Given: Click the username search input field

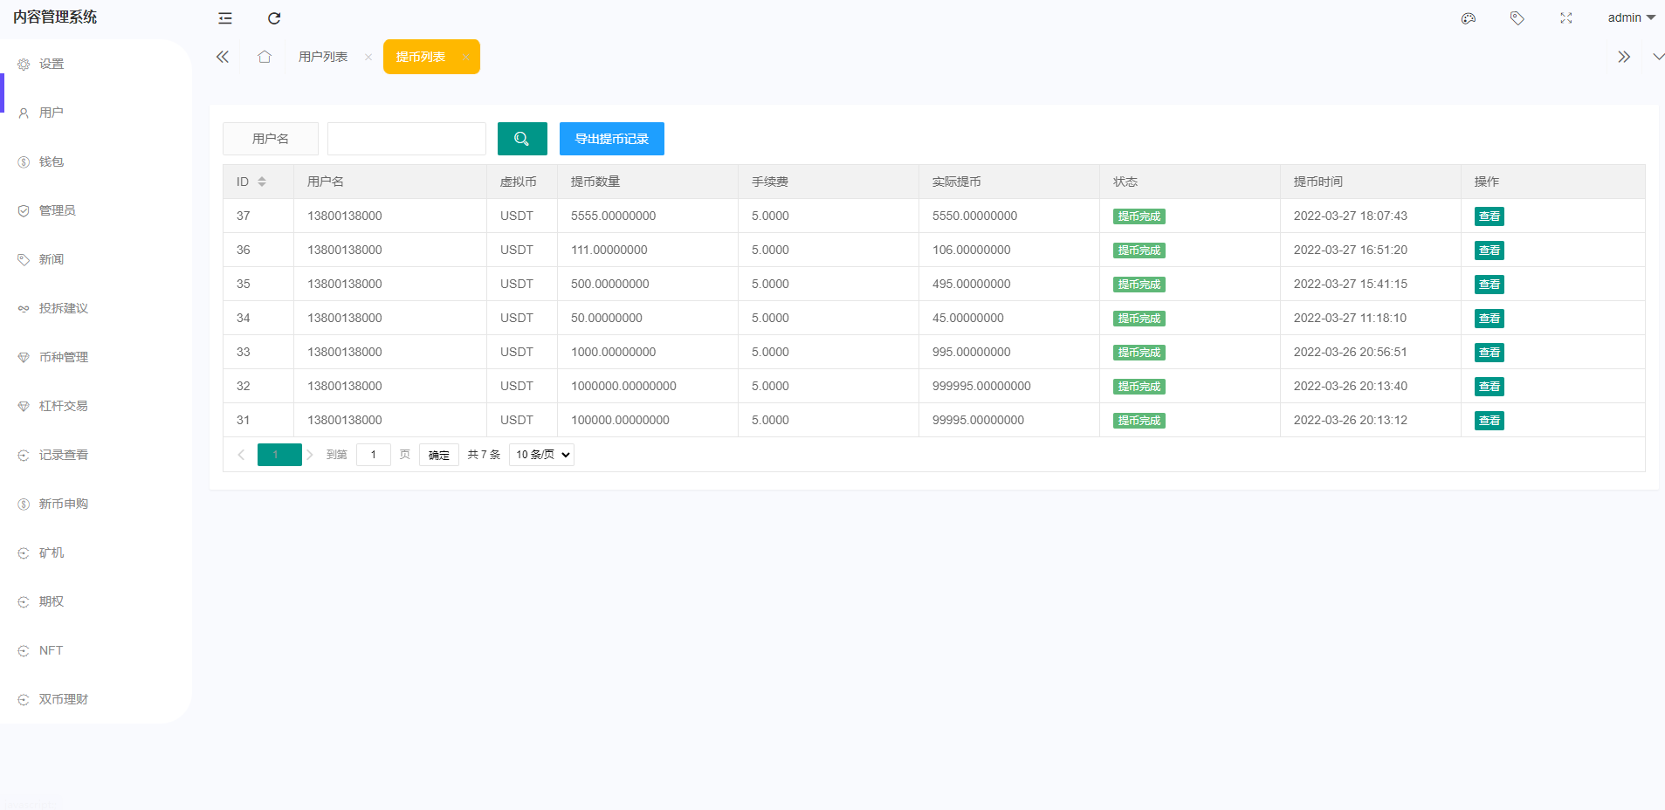Looking at the screenshot, I should click(406, 139).
